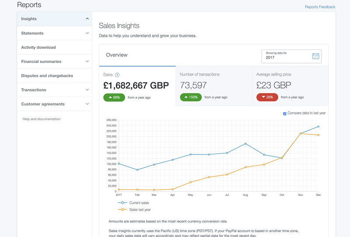Open Help and documentation link
350x237 pixels.
(42, 119)
